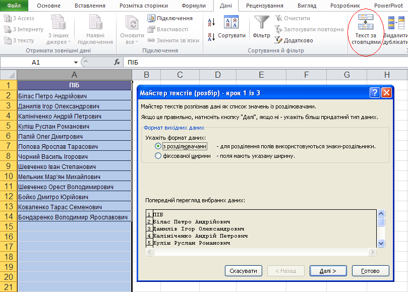This screenshot has height=292, width=408.
Task: Click the Text to Columns icon (Текст за стовпцями)
Action: [366, 23]
